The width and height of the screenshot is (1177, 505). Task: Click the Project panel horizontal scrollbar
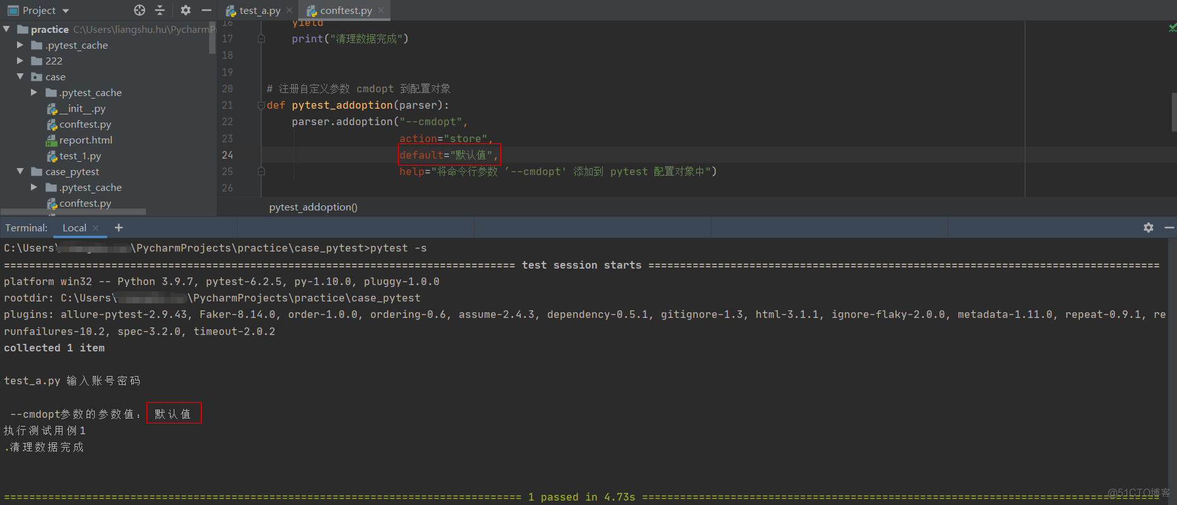[73, 212]
